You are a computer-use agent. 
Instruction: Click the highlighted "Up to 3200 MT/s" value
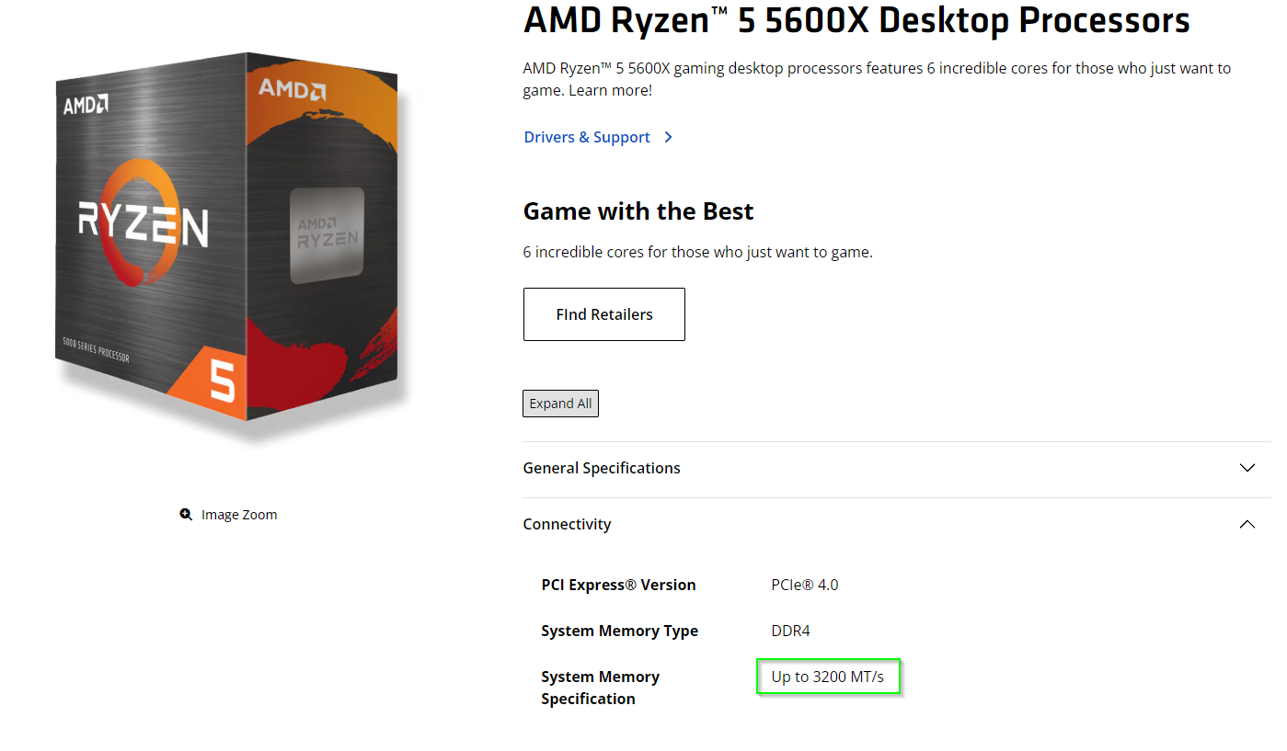(x=827, y=677)
